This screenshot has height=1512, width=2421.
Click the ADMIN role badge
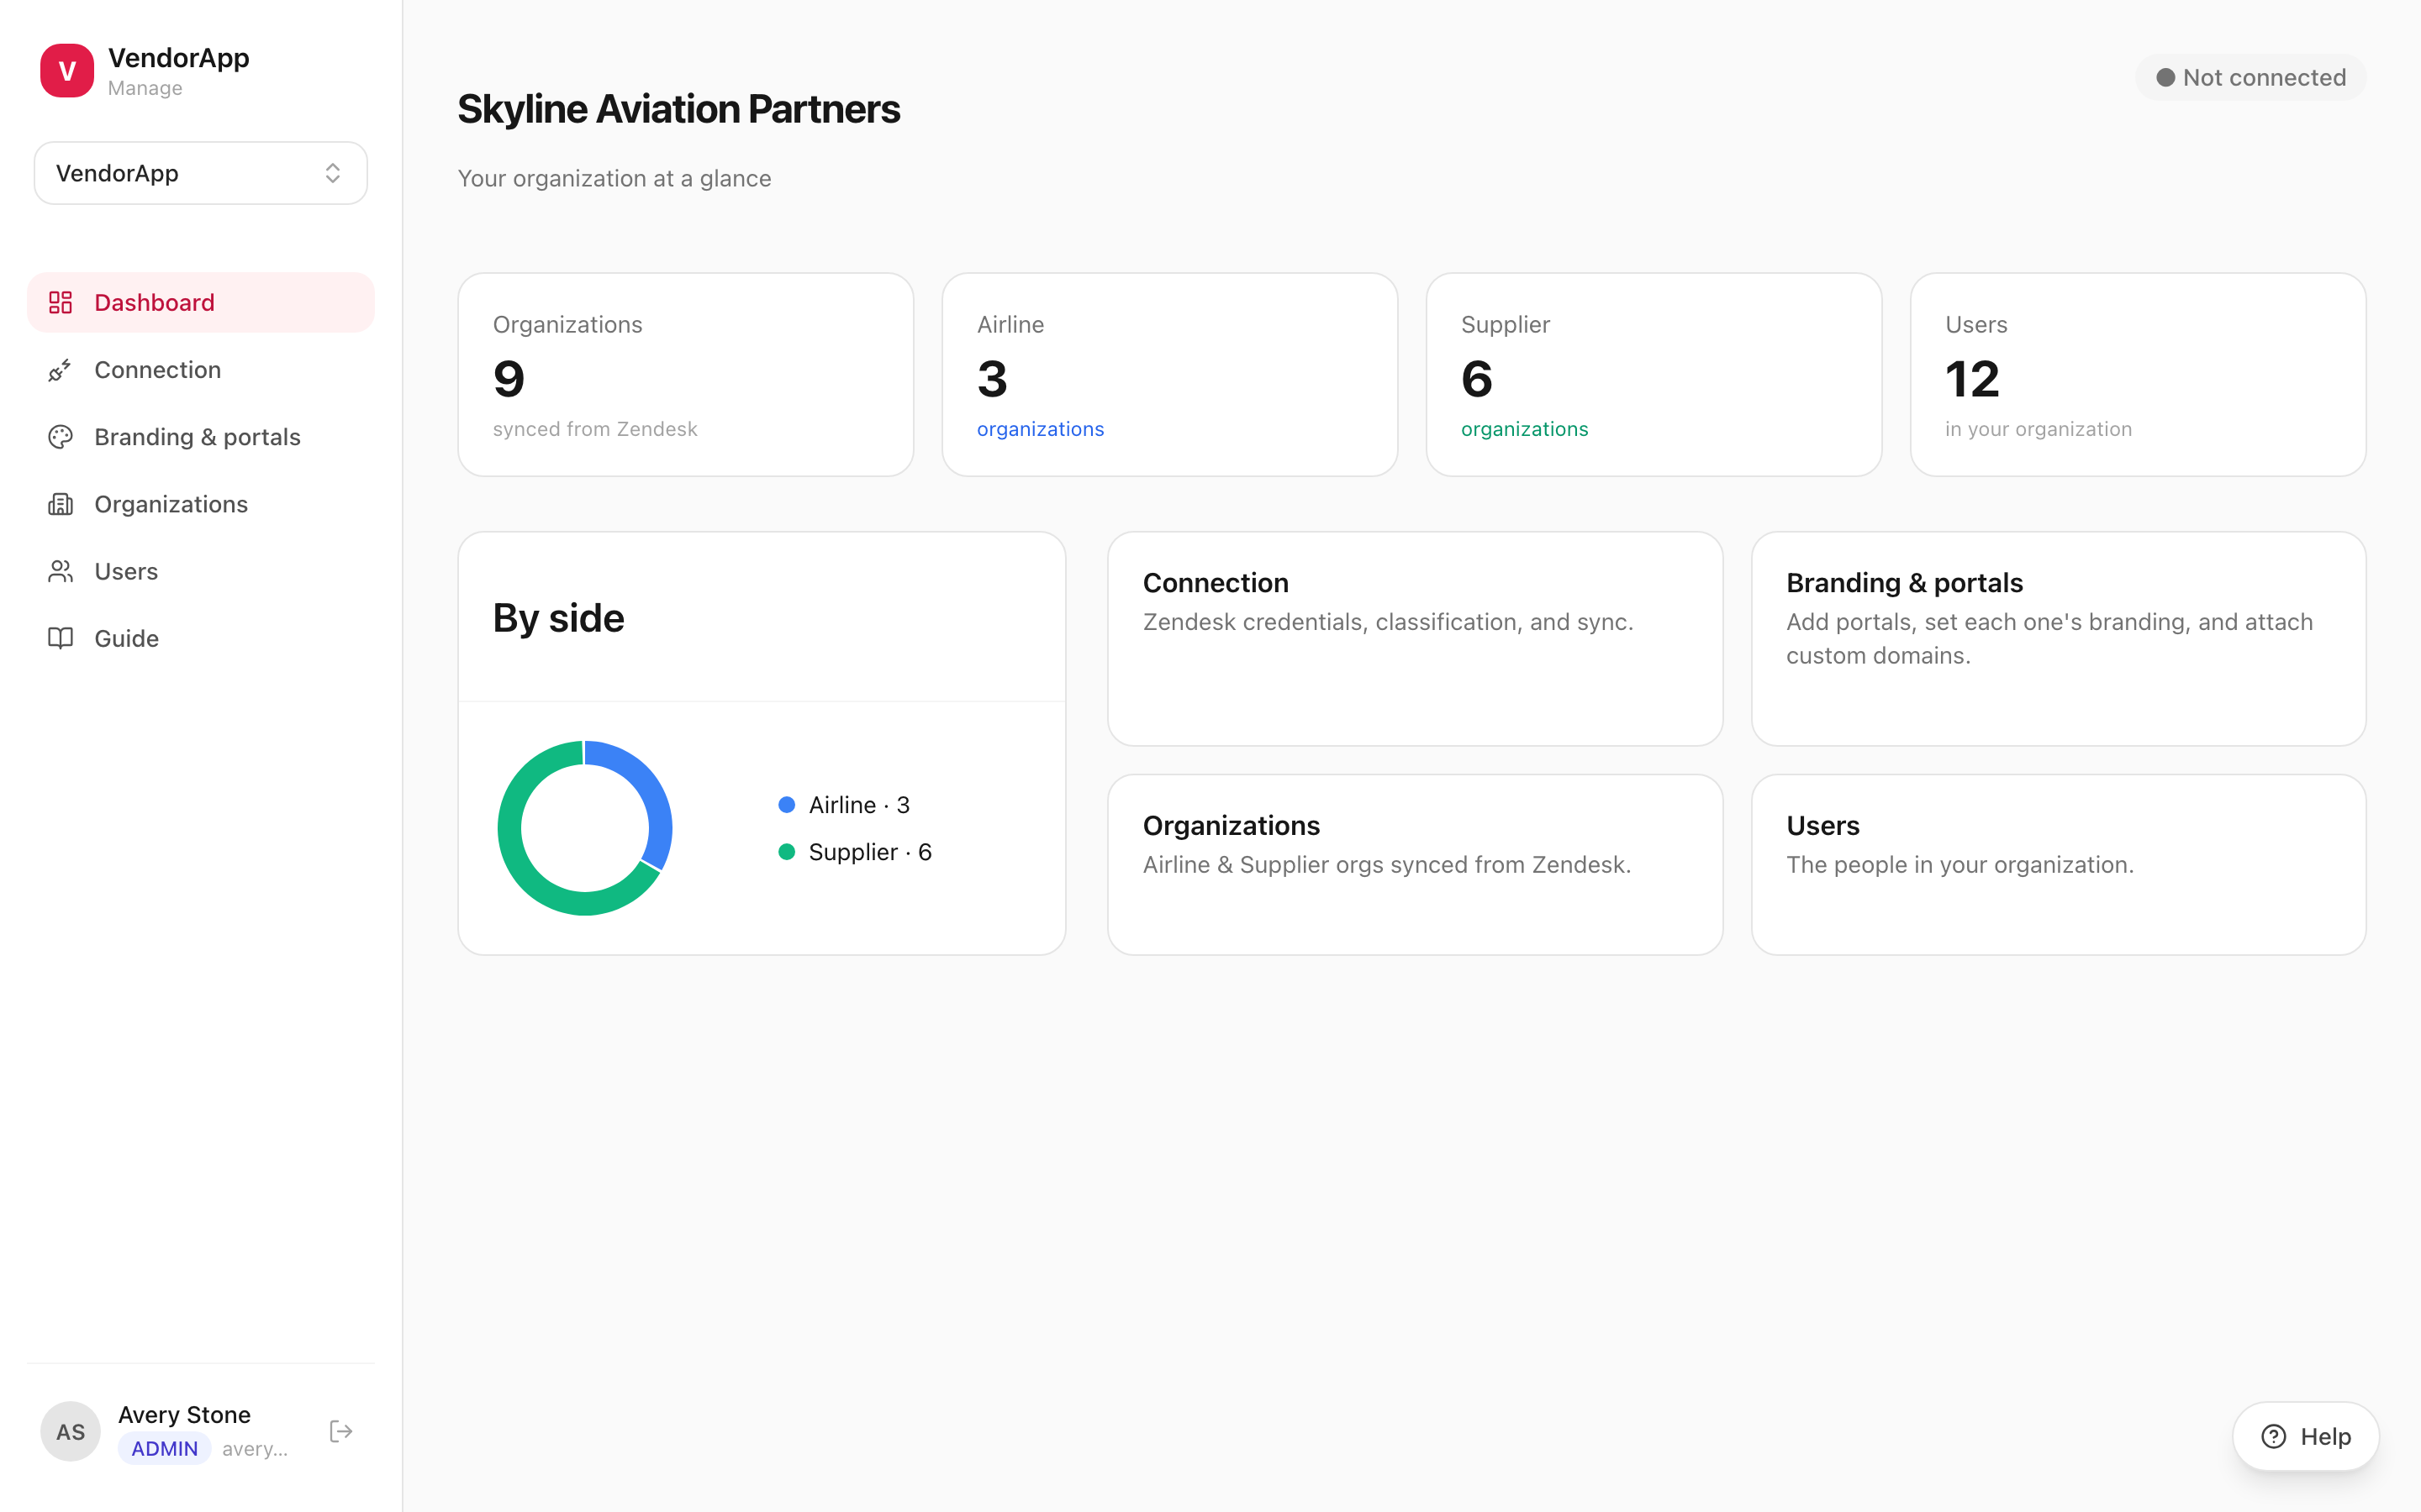tap(164, 1449)
